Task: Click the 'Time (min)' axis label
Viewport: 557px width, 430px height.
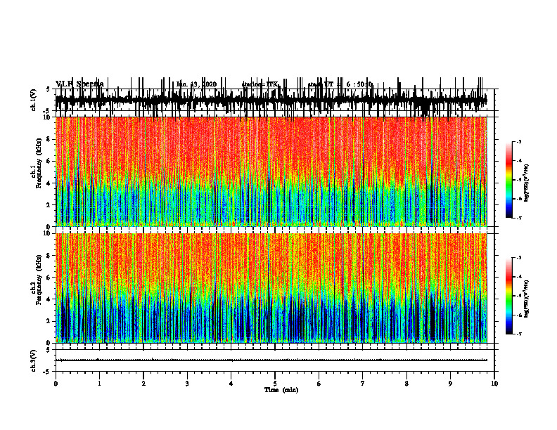Action: point(281,390)
